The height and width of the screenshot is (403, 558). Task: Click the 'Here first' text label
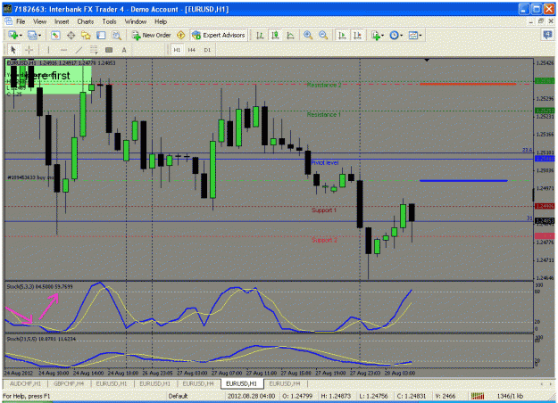tap(48, 76)
